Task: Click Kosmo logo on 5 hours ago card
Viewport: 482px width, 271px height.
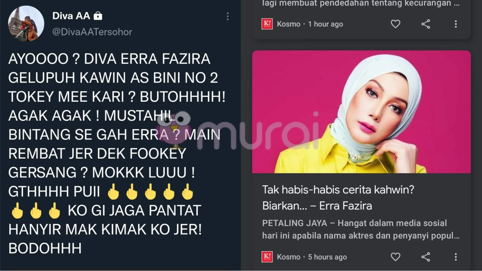Action: (267, 257)
